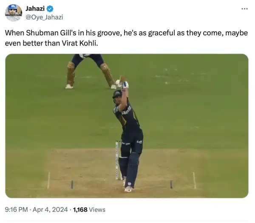Click the batsman's front shoe on pitch
This screenshot has height=223, width=255.
coord(128,189)
